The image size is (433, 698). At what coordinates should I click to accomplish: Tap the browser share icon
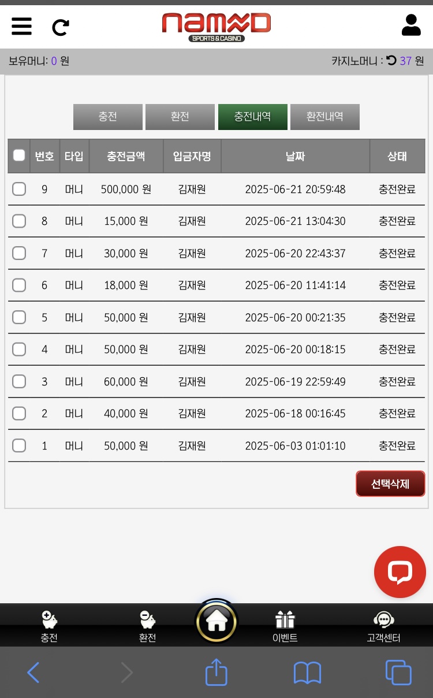(x=216, y=673)
